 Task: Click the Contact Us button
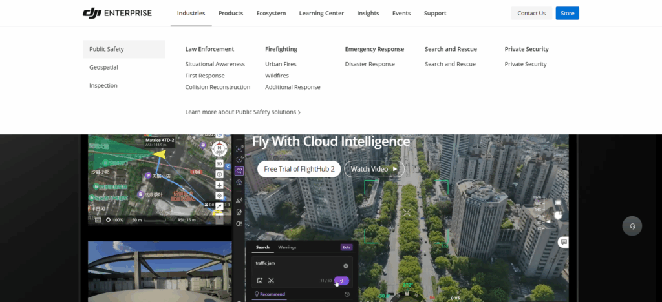point(531,13)
